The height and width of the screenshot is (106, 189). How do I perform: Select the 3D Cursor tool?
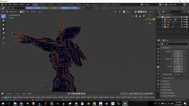click(3, 43)
